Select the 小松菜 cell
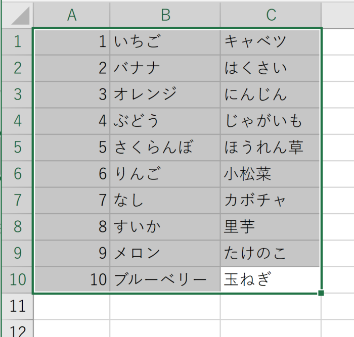The height and width of the screenshot is (337, 354). [x=271, y=174]
